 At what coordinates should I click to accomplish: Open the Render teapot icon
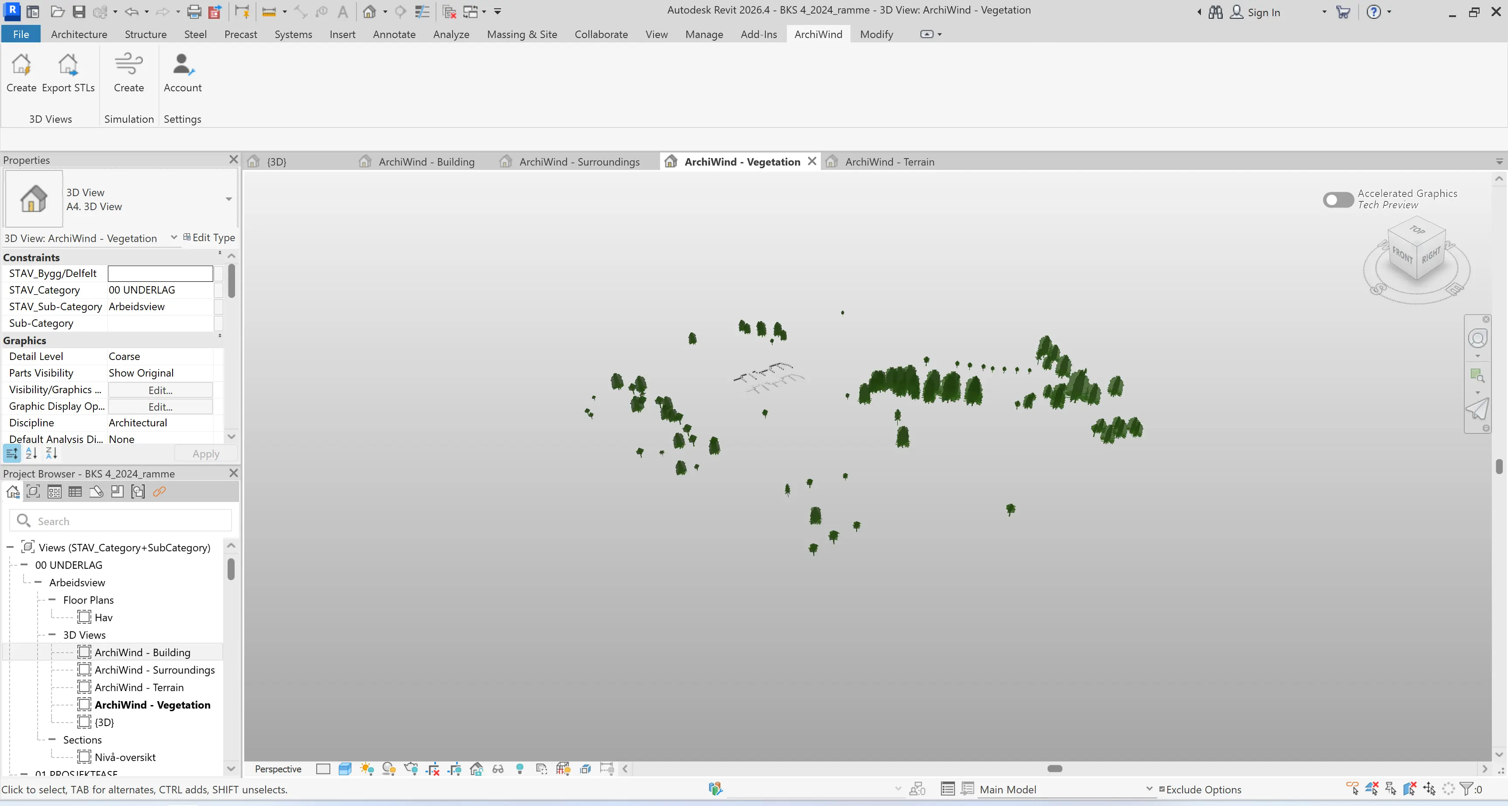tap(411, 769)
